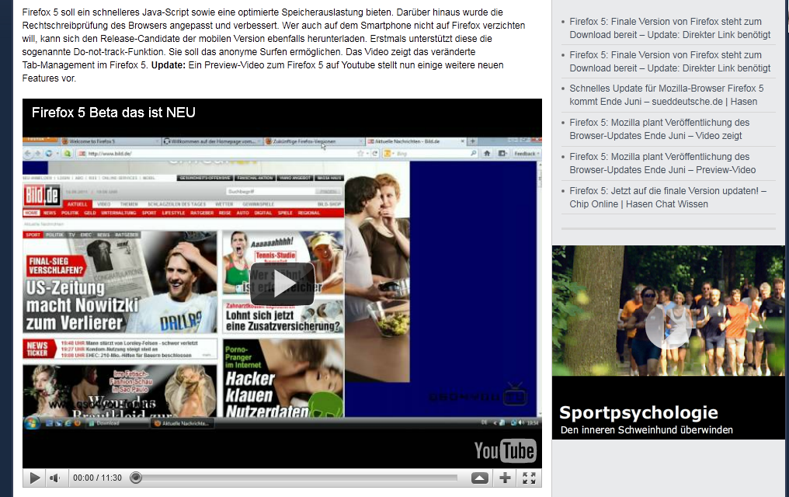Viewport: 789px width, 497px height.
Task: Click the 00:00 / 11:30 time display
Action: point(97,478)
